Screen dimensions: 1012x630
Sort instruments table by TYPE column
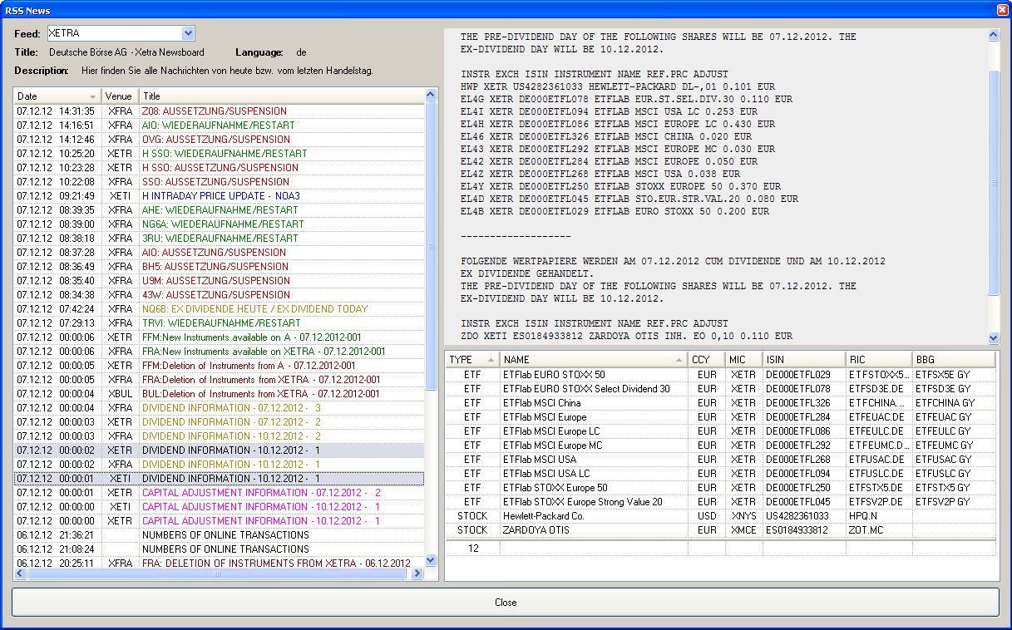471,360
